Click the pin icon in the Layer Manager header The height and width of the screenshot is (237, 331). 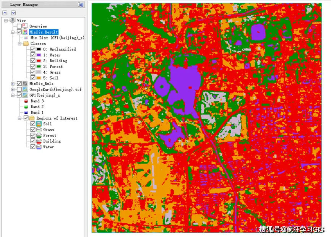80,5
